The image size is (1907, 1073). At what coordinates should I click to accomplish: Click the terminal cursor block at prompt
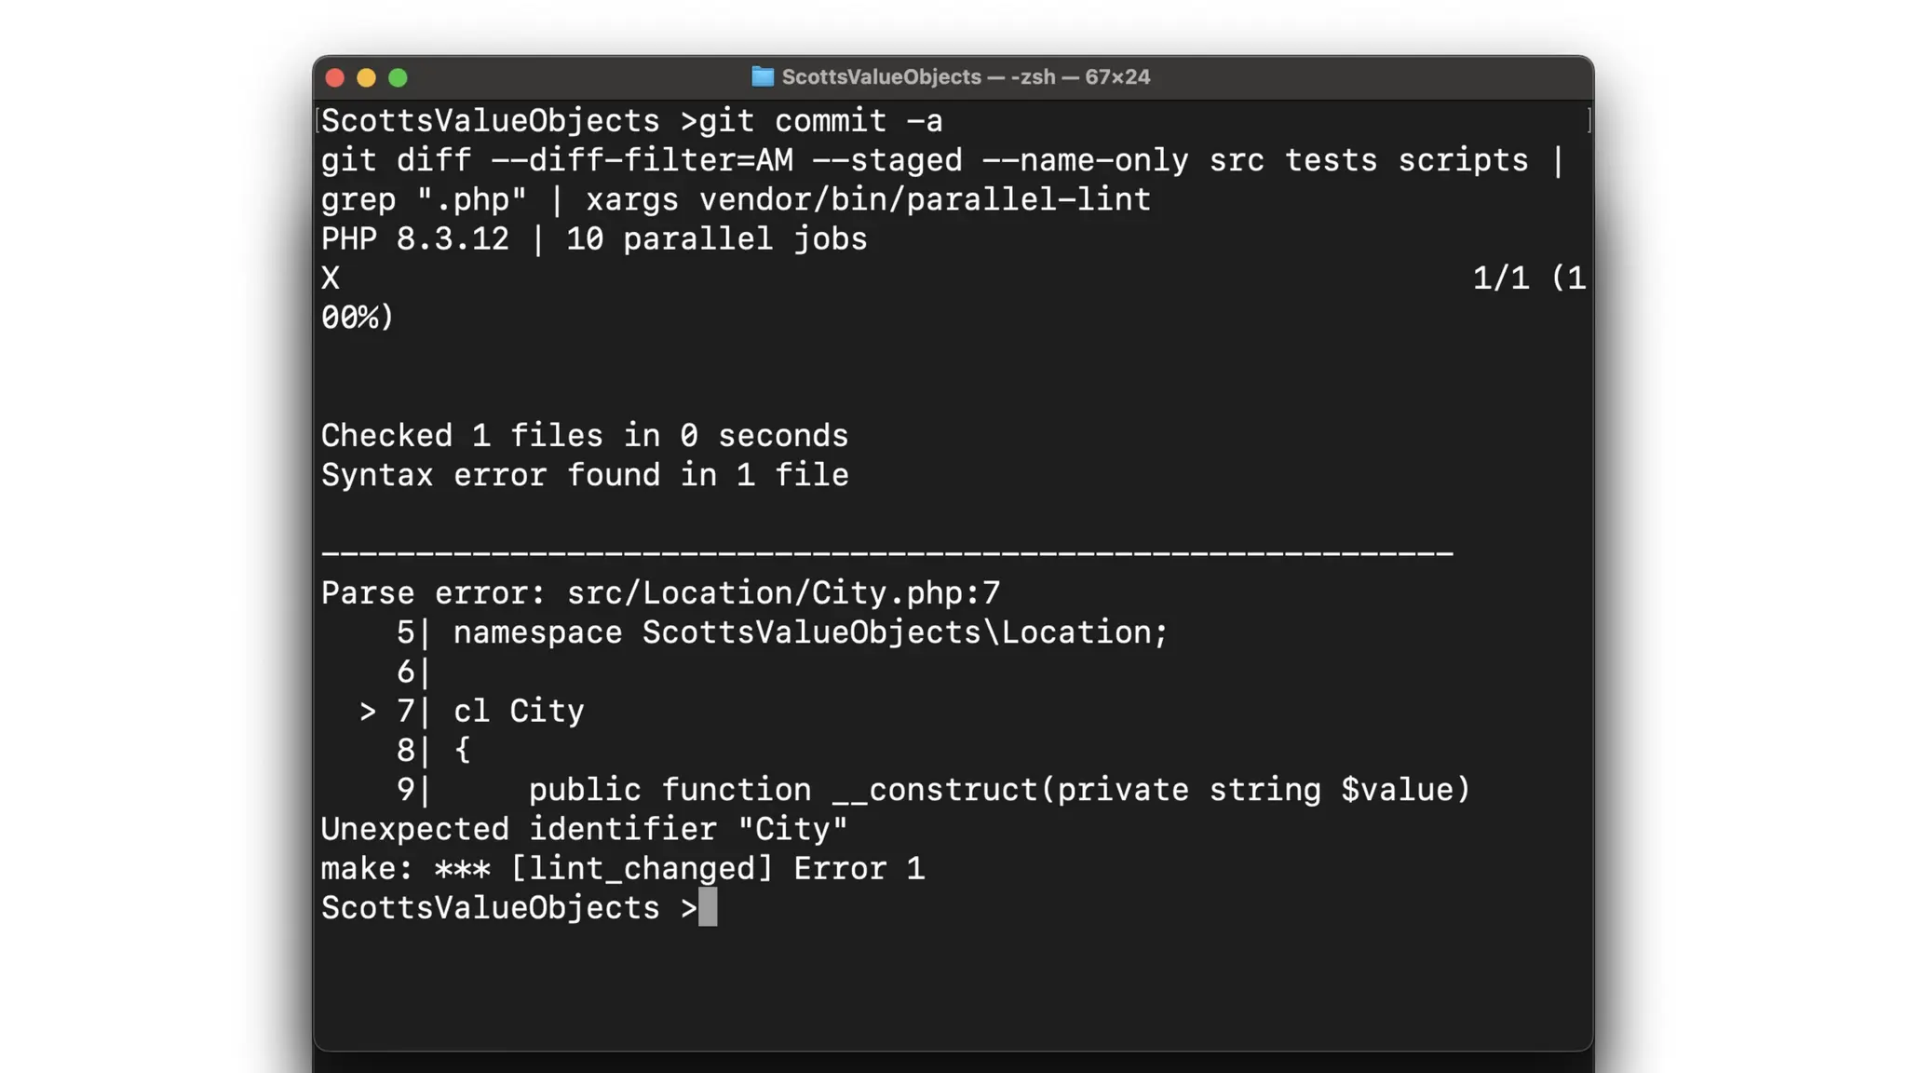coord(708,907)
